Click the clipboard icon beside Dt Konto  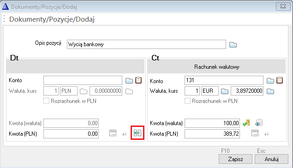(138, 80)
